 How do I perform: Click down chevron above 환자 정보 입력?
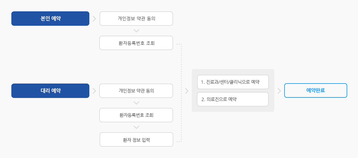tap(136, 127)
